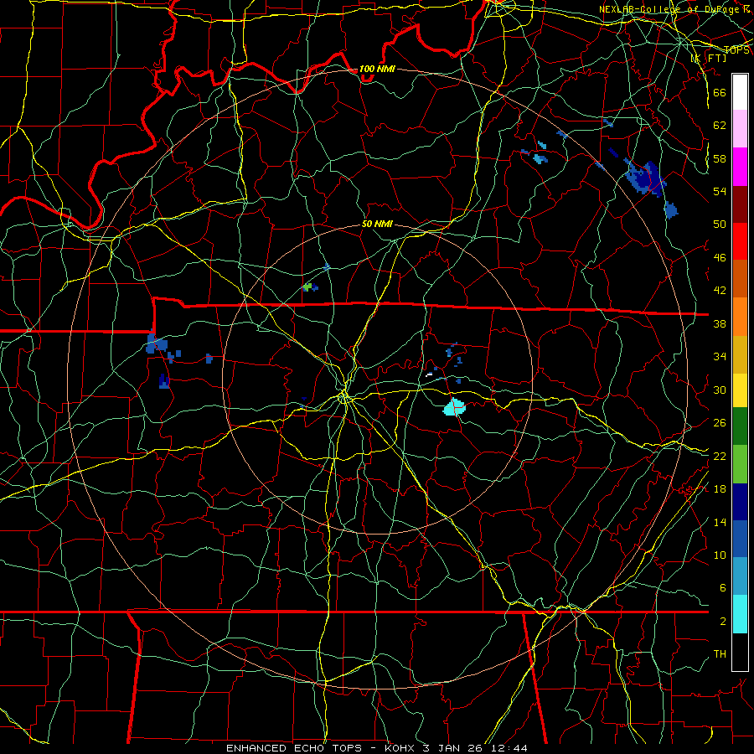
Task: Click the white swatch in the legend
Action: point(740,92)
